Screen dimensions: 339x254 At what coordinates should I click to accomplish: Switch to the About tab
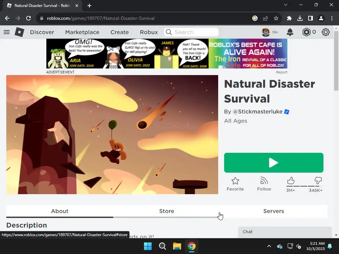[60, 211]
